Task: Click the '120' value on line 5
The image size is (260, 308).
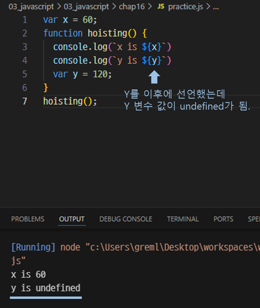Action: [x=100, y=74]
